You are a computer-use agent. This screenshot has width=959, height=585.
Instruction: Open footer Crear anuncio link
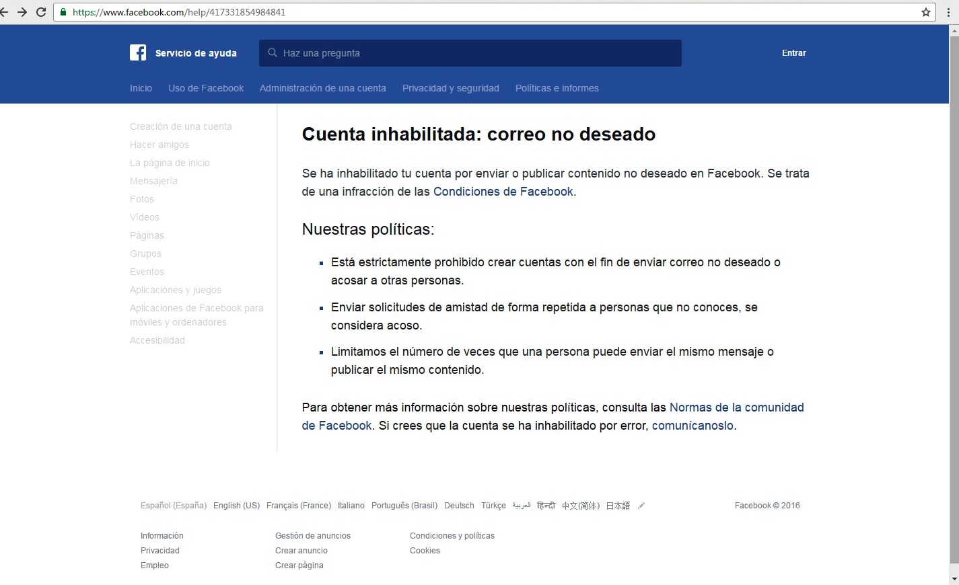coord(301,551)
